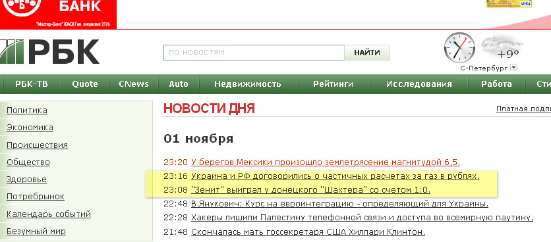Image resolution: width=551 pixels, height=242 pixels.
Task: Click the 21:48 timestamp
Action: pos(176,232)
